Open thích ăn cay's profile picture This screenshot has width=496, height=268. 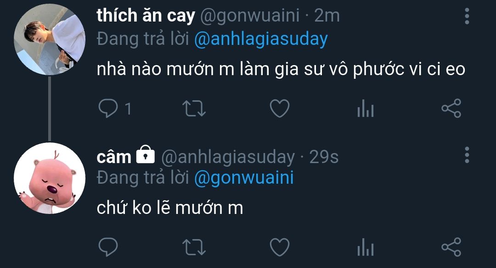tap(50, 40)
